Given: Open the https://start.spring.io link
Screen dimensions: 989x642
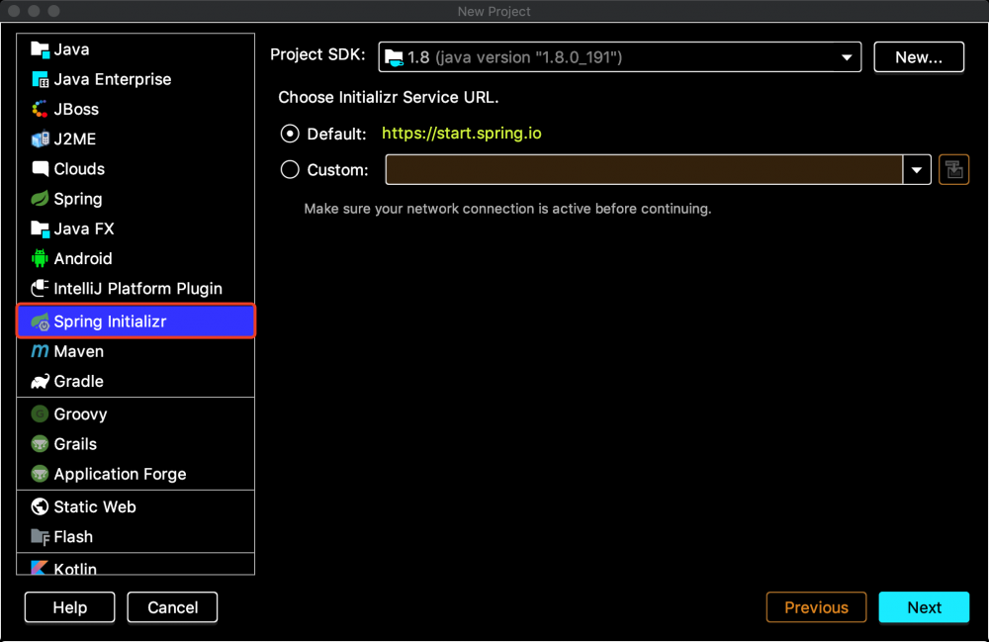Looking at the screenshot, I should click(x=462, y=134).
